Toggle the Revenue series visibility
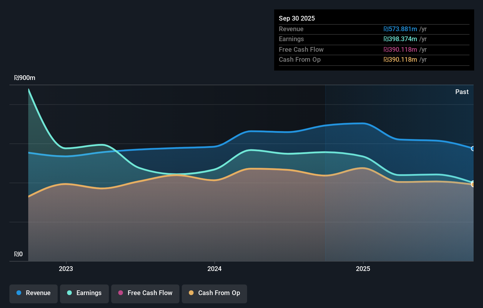 pyautogui.click(x=33, y=293)
